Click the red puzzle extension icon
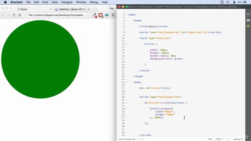Screen dimensions: 251x141 click(101, 15)
